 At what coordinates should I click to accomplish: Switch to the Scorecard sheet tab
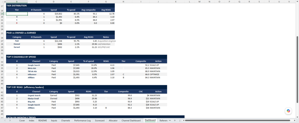click(100, 121)
